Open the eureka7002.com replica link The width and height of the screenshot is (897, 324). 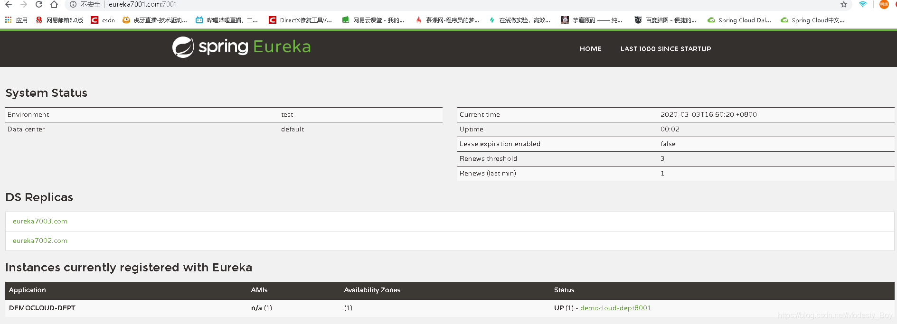pyautogui.click(x=40, y=241)
